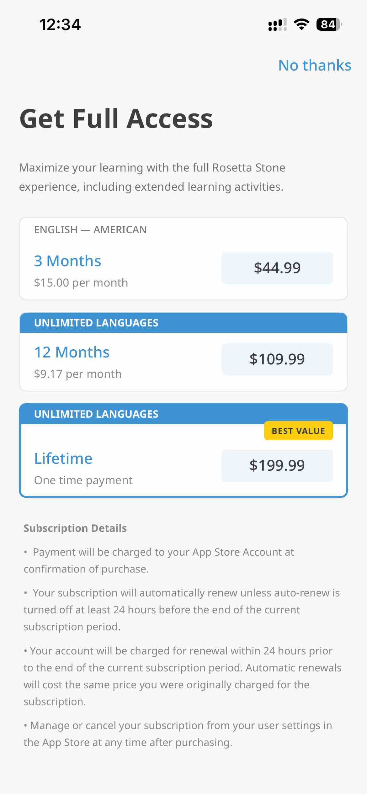367x794 pixels.
Task: Tap the $199.99 one time payment price
Action: pyautogui.click(x=277, y=465)
